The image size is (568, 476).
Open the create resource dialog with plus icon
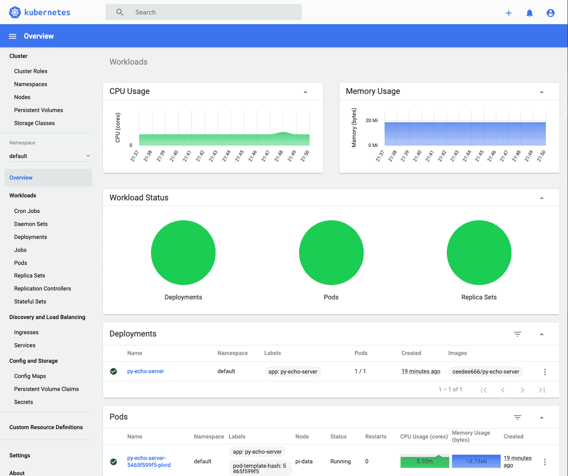(508, 13)
